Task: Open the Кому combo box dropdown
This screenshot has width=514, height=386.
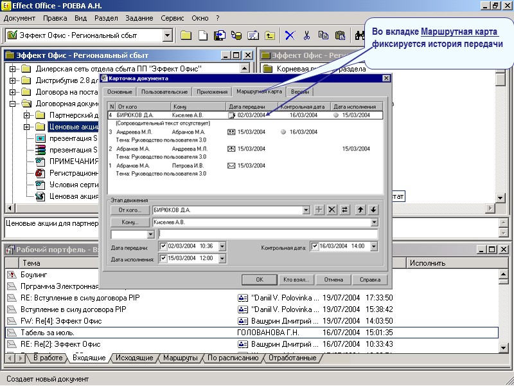Action: (374, 223)
